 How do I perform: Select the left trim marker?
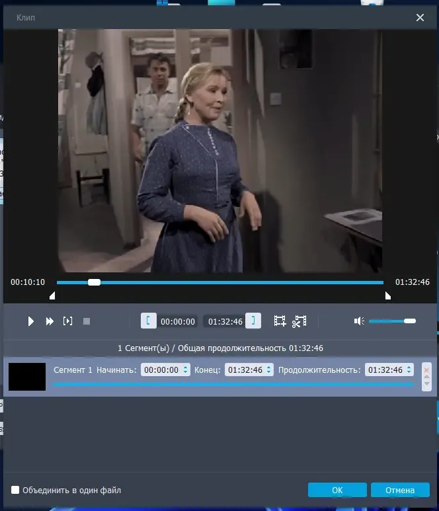[x=52, y=295]
